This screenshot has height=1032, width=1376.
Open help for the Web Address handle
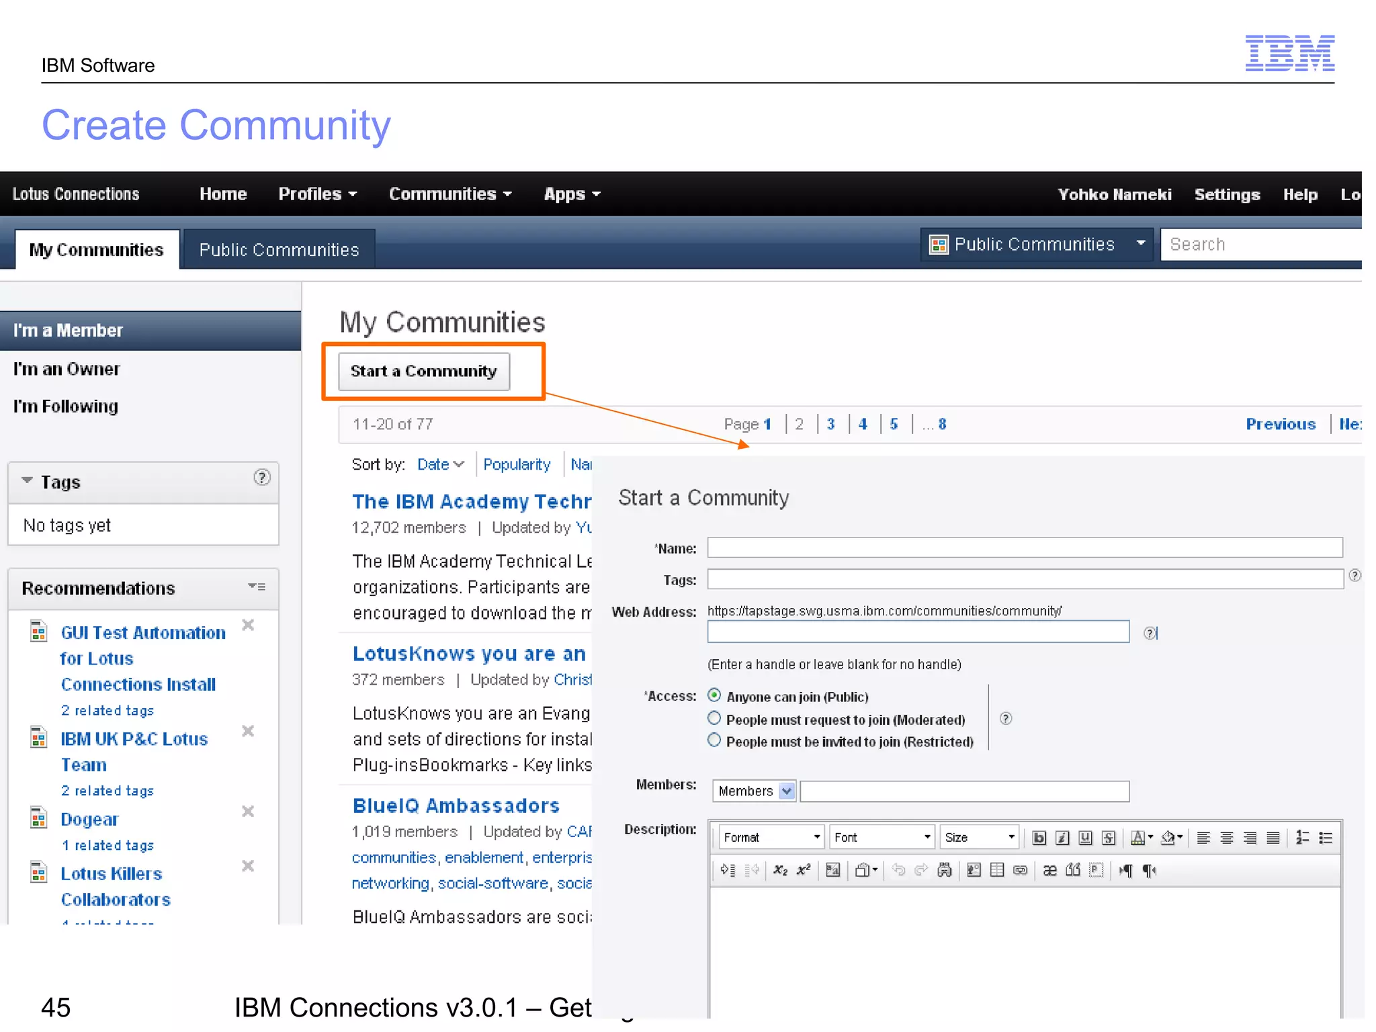coord(1150,633)
